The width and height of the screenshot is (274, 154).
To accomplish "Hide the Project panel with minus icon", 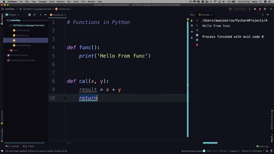I will coord(45,15).
